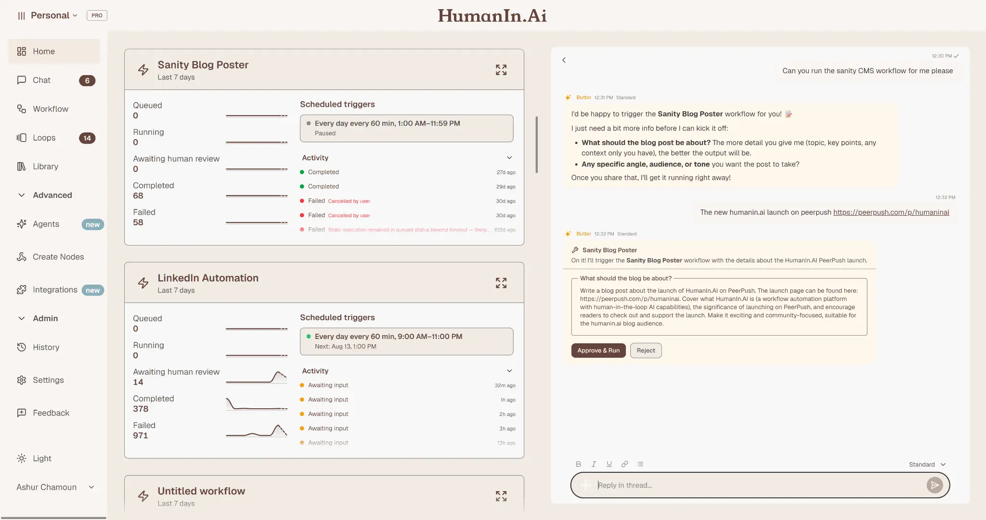Click the Completed count 378
This screenshot has width=986, height=520.
coord(141,409)
